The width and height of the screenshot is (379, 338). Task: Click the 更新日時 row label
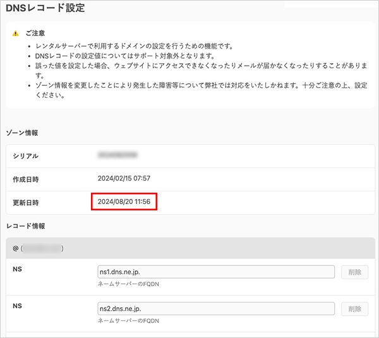[x=25, y=203]
